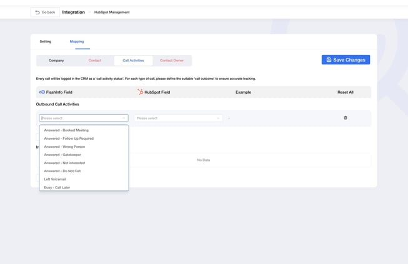Viewport: 408px width, 264px height.
Task: Choose Answered - Not Interested option
Action: (84, 163)
